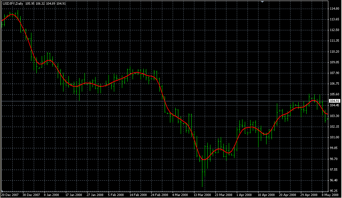Click the chart shift triangle marker at top
Image resolution: width=342 pixels, height=198 pixels.
(263, 2)
